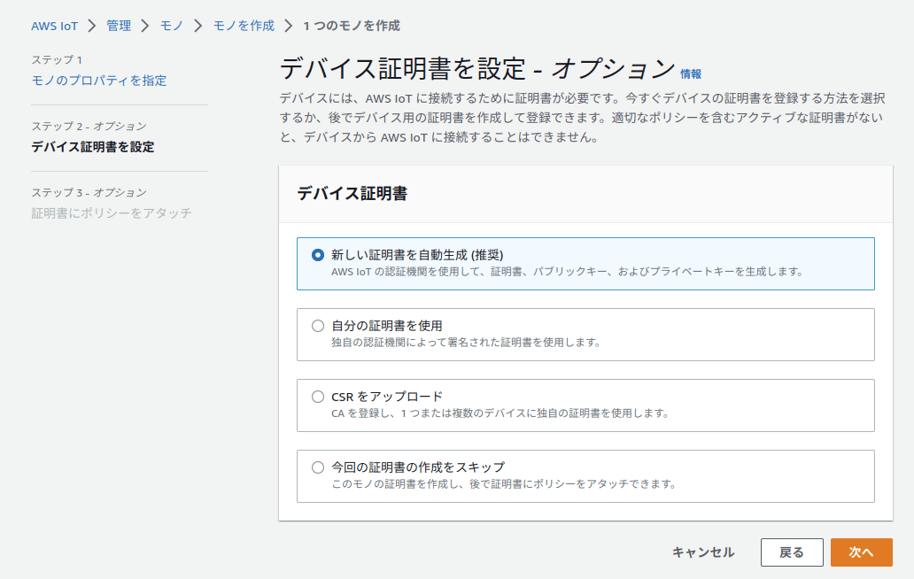The height and width of the screenshot is (579, 914).
Task: Click the page title デバイス証明書を設定 - オプション
Action: click(477, 69)
